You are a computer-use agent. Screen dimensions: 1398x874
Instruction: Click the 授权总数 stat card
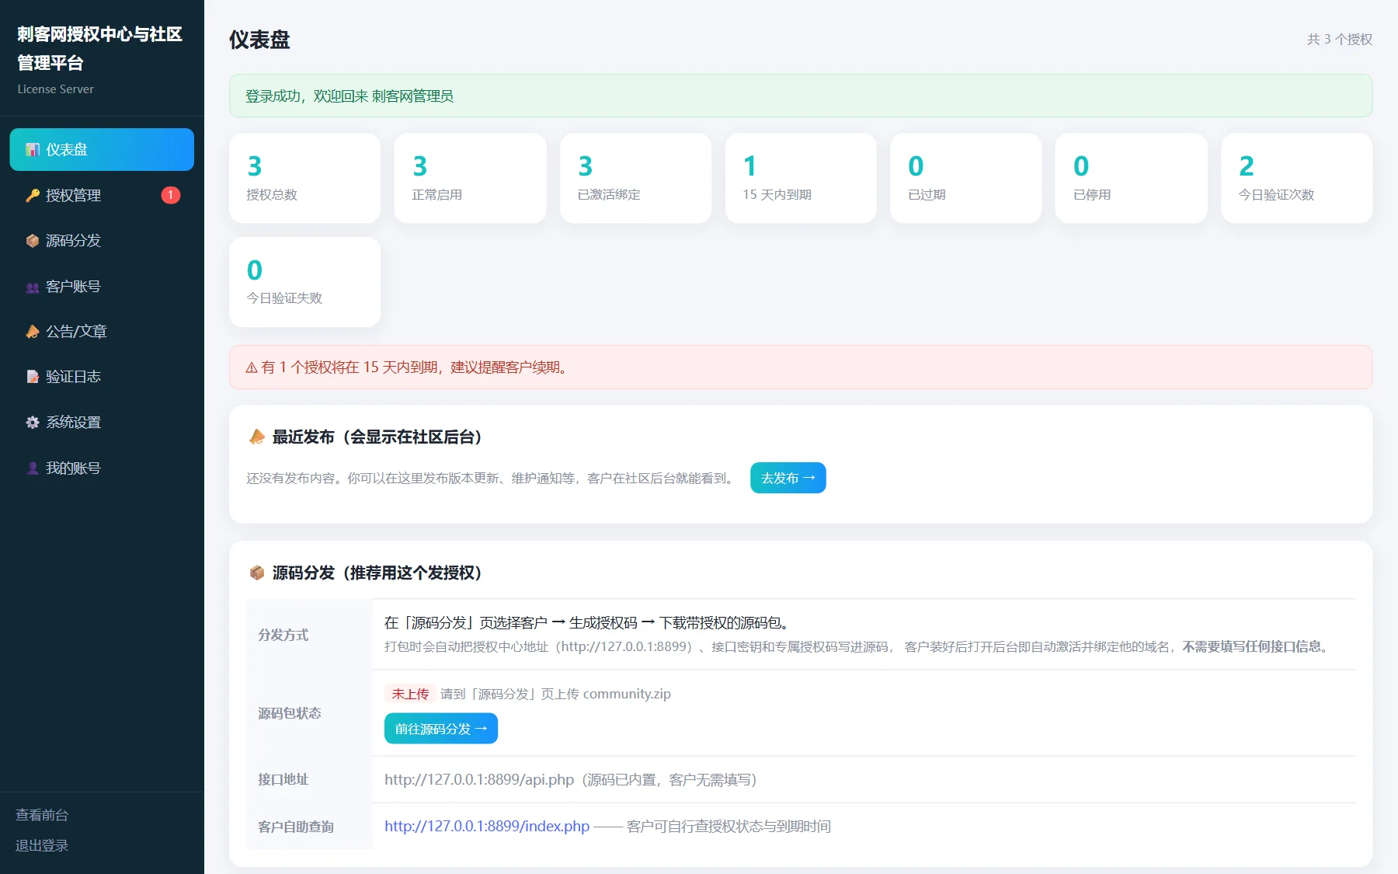pyautogui.click(x=304, y=178)
